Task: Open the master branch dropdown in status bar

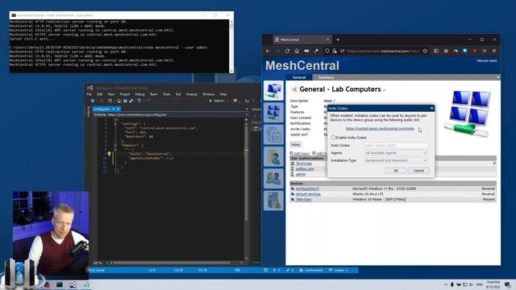Action: pyautogui.click(x=339, y=271)
